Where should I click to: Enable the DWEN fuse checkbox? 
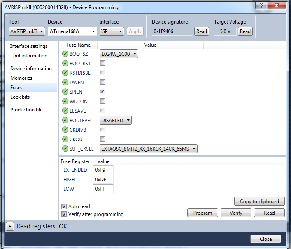102,82
